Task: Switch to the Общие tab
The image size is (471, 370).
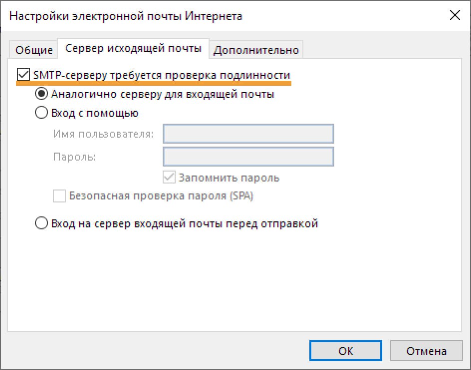Action: 33,49
